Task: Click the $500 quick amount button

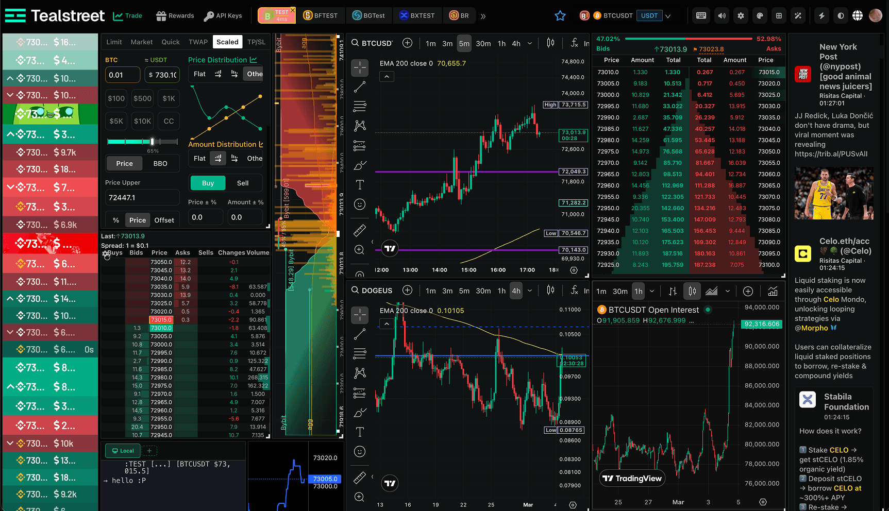Action: [142, 98]
